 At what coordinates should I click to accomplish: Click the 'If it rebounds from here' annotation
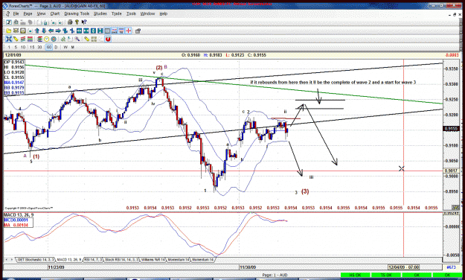click(x=333, y=82)
